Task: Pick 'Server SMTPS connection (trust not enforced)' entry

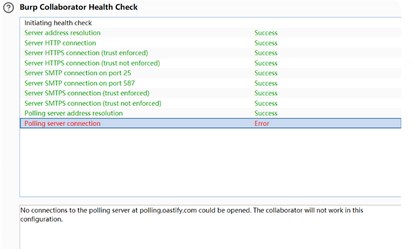Action: pos(93,103)
